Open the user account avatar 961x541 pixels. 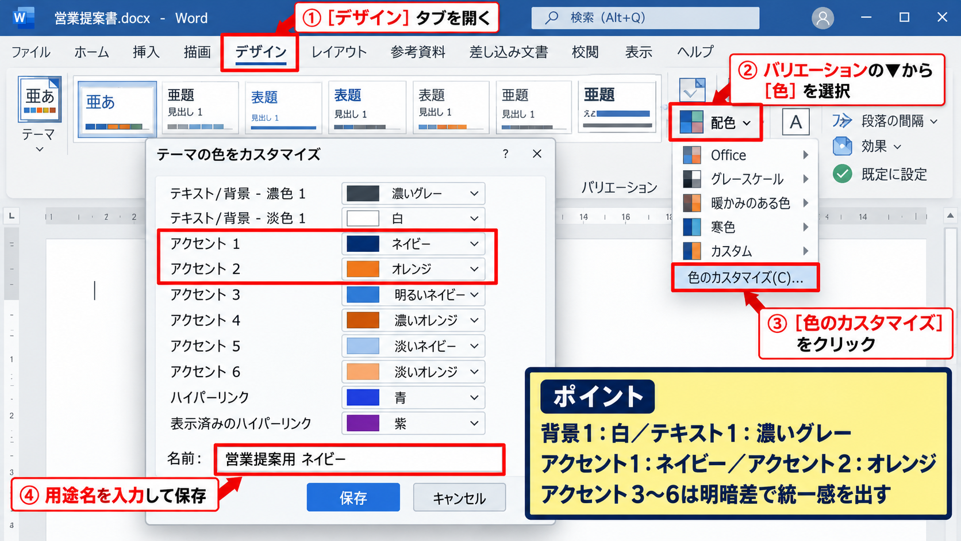(x=822, y=18)
